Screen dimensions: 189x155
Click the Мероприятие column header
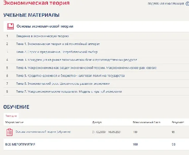click(x=14, y=122)
